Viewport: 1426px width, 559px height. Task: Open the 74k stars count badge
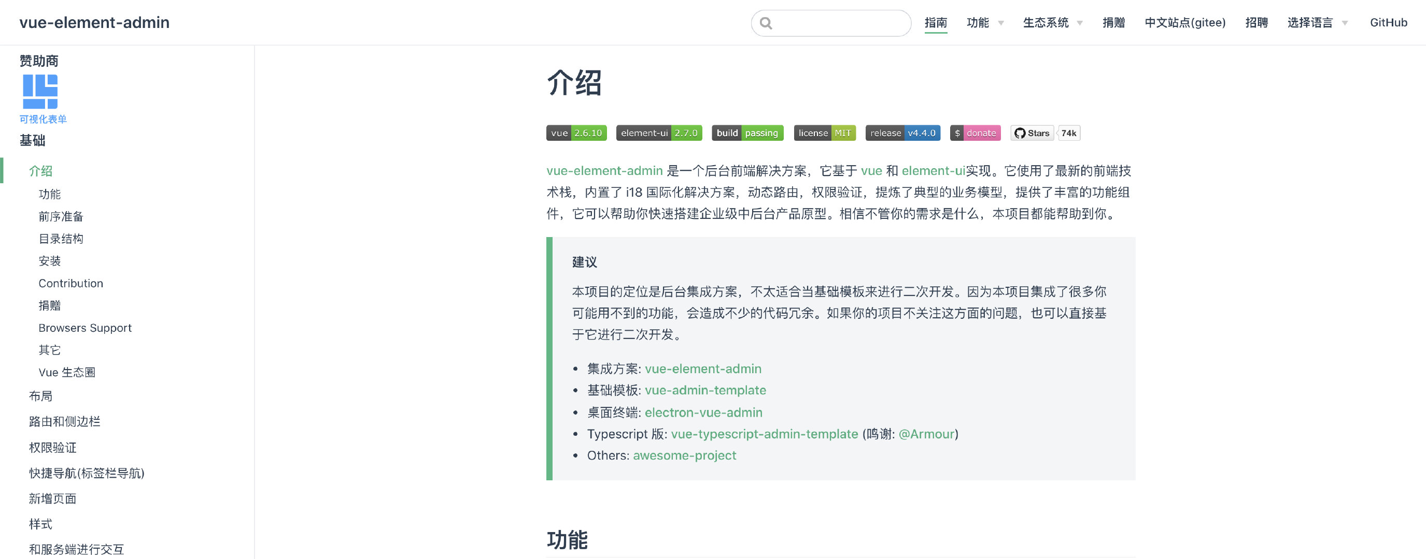[1068, 133]
